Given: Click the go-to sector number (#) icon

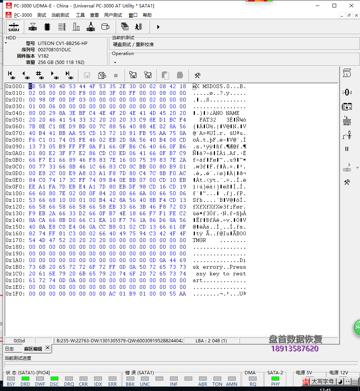Looking at the screenshot, I should click(x=40, y=75).
